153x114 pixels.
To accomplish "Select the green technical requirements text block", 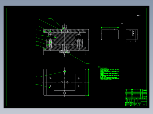I will [x=108, y=73].
